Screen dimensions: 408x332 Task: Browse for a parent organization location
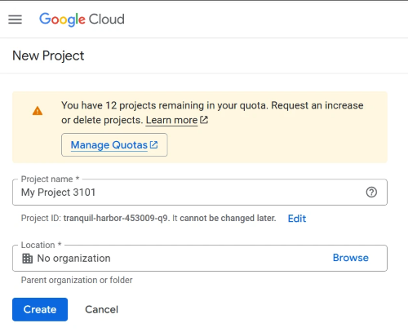pyautogui.click(x=351, y=258)
